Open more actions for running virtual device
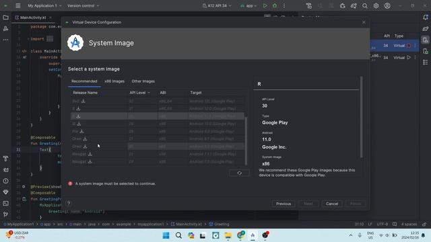 click(x=416, y=46)
